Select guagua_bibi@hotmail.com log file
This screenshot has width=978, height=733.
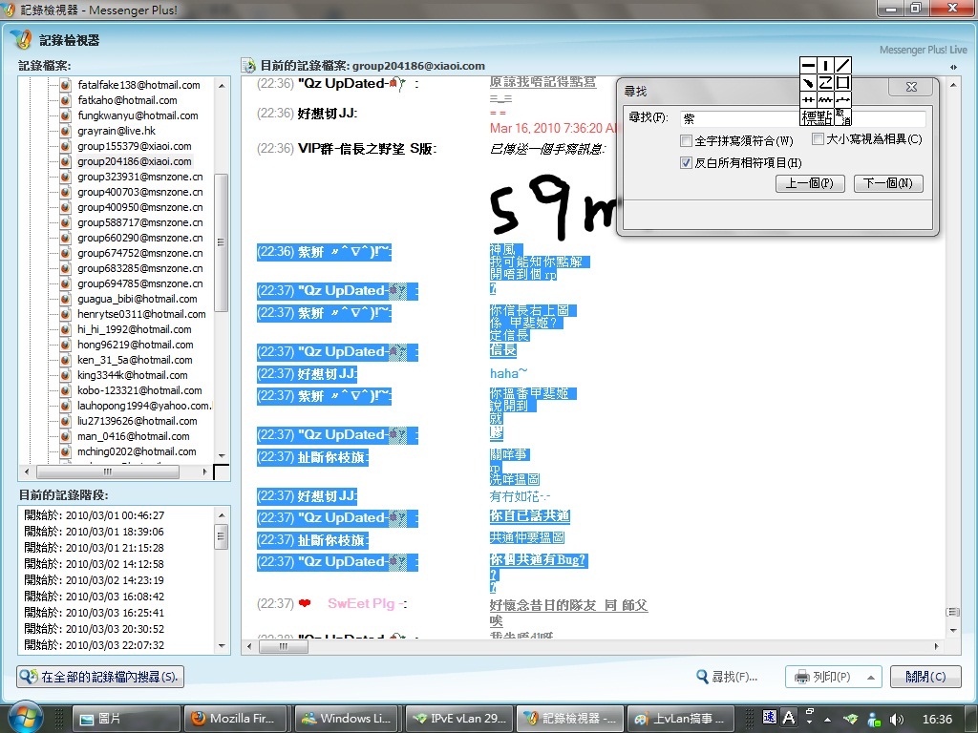(138, 299)
